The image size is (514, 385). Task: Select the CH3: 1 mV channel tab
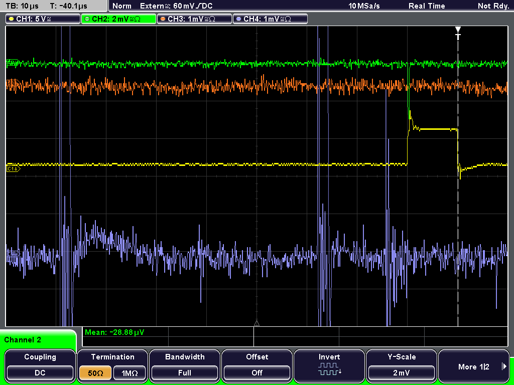tap(194, 19)
